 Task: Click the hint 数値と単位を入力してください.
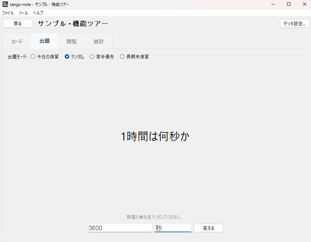pos(154,217)
